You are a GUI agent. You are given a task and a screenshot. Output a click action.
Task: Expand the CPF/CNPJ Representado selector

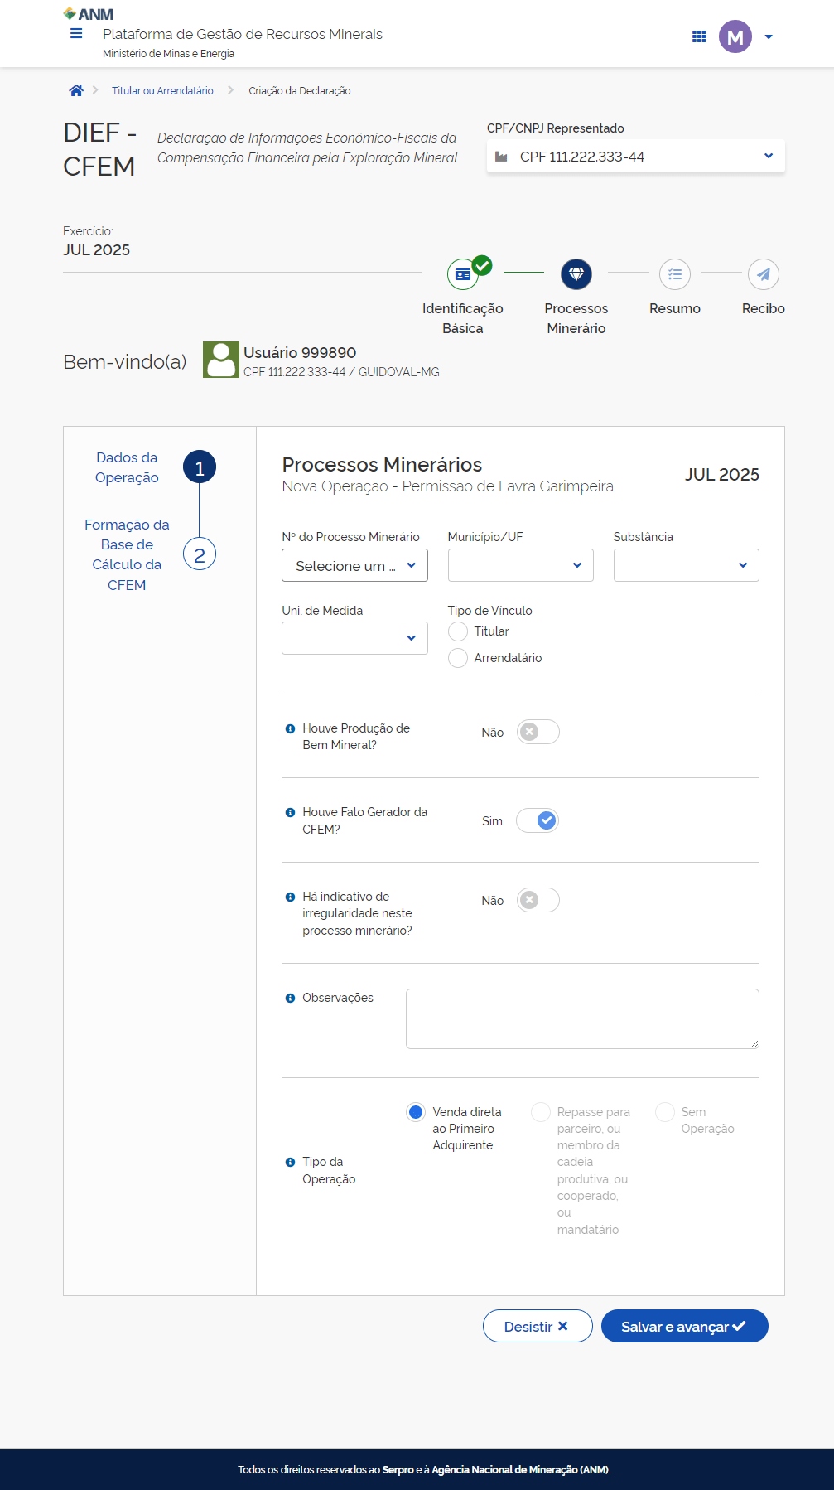coord(635,157)
